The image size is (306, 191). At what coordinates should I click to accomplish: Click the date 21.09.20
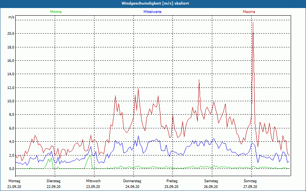(x=14, y=187)
